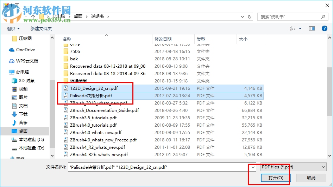Expand chevron after 说明书 breadcrumb
333x187 pixels.
pos(108,16)
